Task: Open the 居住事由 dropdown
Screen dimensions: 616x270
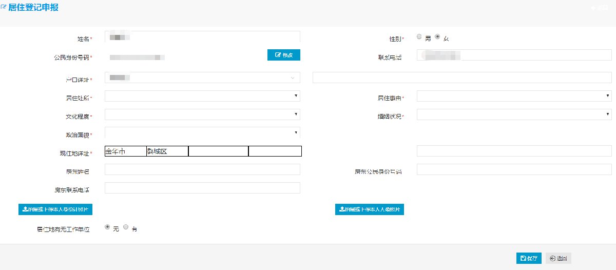Action: pos(514,96)
